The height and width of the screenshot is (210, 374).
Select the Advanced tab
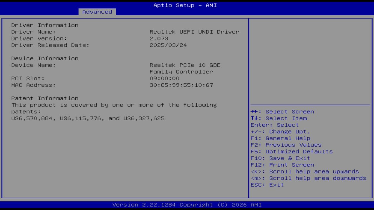pyautogui.click(x=97, y=12)
